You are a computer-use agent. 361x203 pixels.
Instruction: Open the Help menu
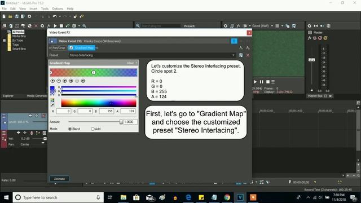[x=70, y=8]
